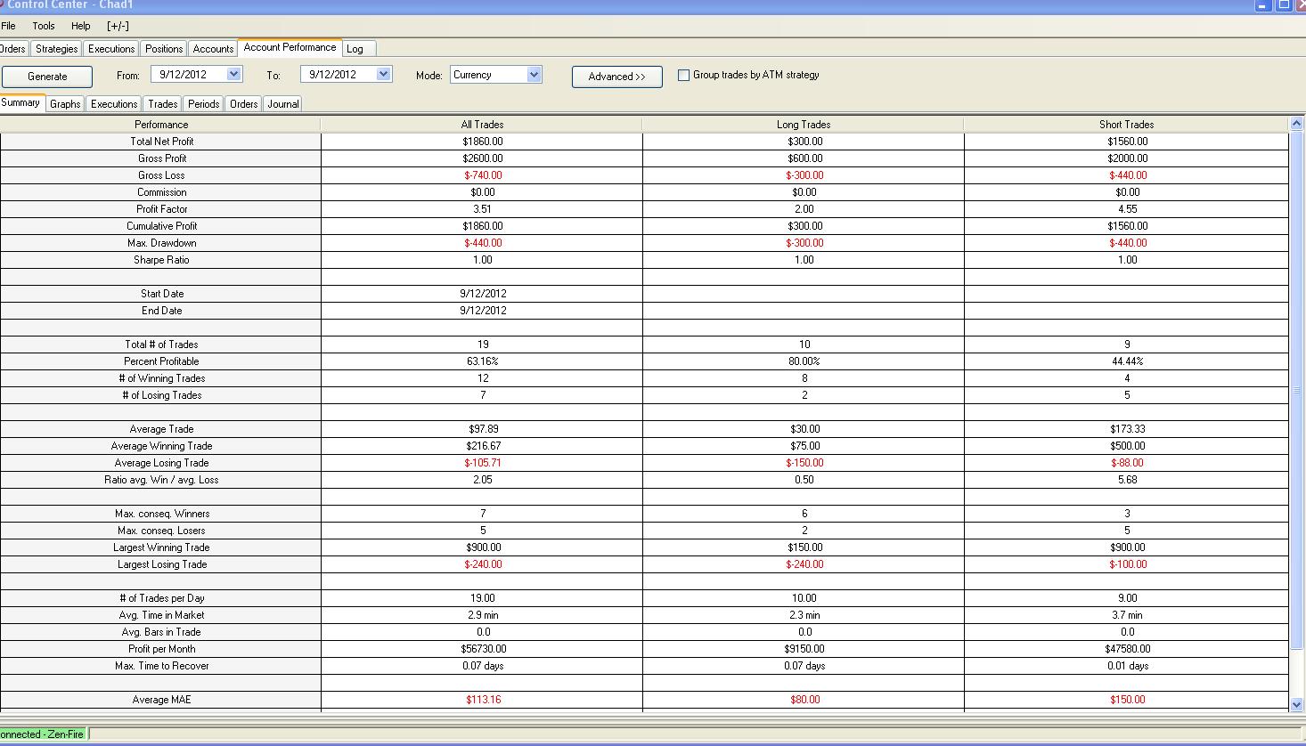Image resolution: width=1306 pixels, height=746 pixels.
Task: Click the Max. conseq. Losers label
Action: coord(161,531)
